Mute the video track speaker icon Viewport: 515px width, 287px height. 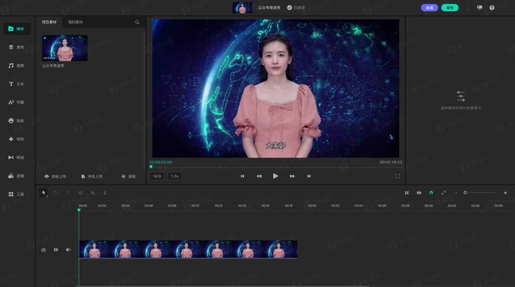[68, 249]
